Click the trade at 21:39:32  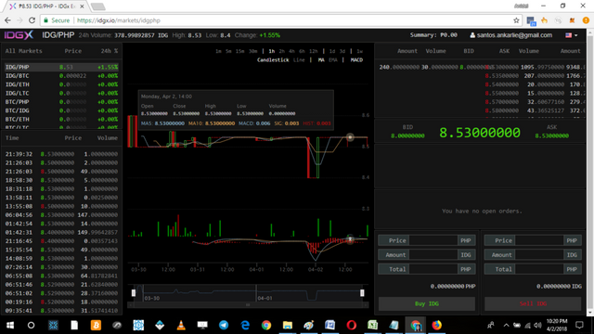61,154
